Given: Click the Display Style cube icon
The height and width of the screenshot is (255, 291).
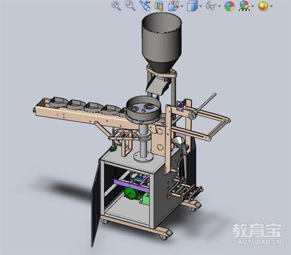Looking at the screenshot, I should tap(192, 6).
